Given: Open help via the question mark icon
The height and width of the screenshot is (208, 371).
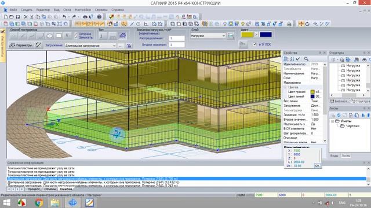Looking at the screenshot, I should (x=99, y=17).
